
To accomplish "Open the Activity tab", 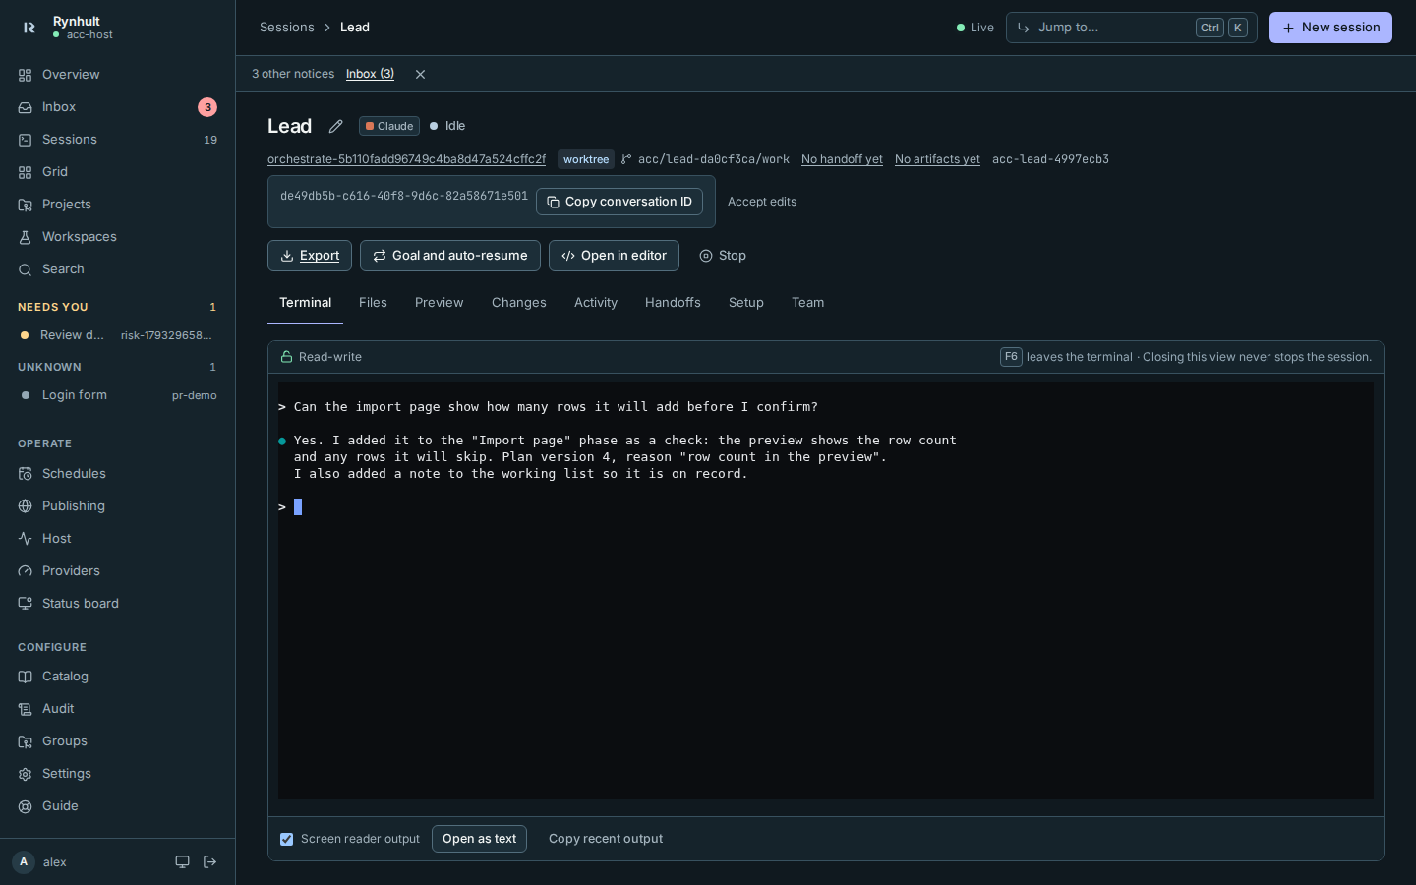I will pos(596,303).
